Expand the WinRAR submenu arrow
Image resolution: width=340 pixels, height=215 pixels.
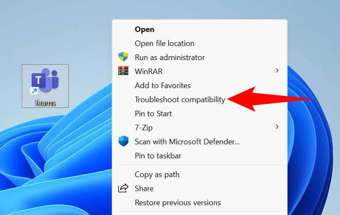(277, 71)
